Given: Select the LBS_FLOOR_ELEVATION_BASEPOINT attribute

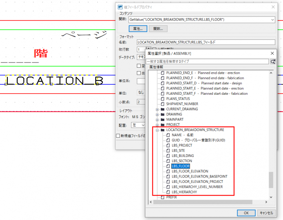Looking at the screenshot, I should point(199,177).
